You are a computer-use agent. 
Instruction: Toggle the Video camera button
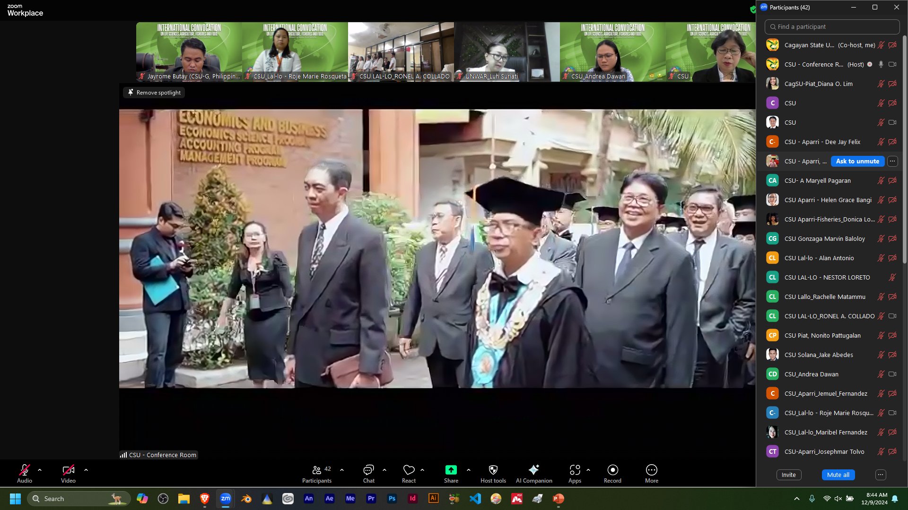[68, 470]
